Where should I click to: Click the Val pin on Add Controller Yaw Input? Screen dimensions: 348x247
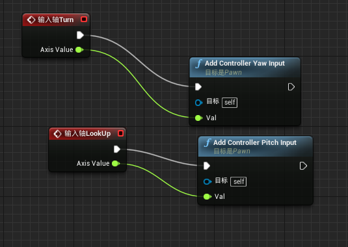pos(198,118)
